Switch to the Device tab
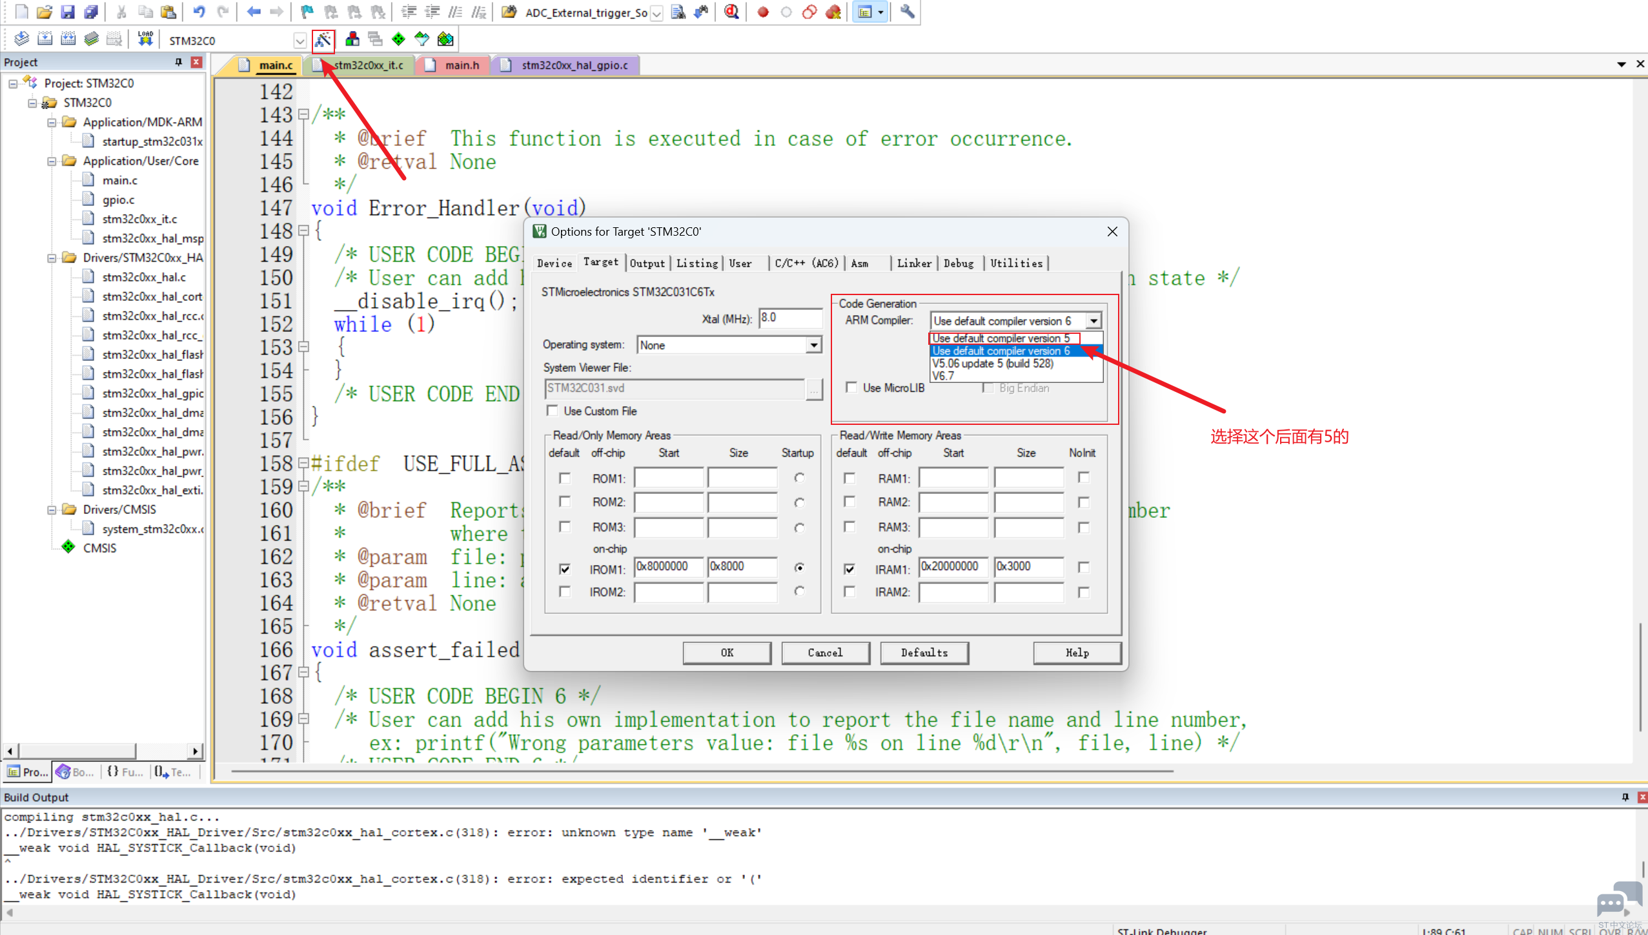Screen dimensions: 1648x935 (554, 263)
